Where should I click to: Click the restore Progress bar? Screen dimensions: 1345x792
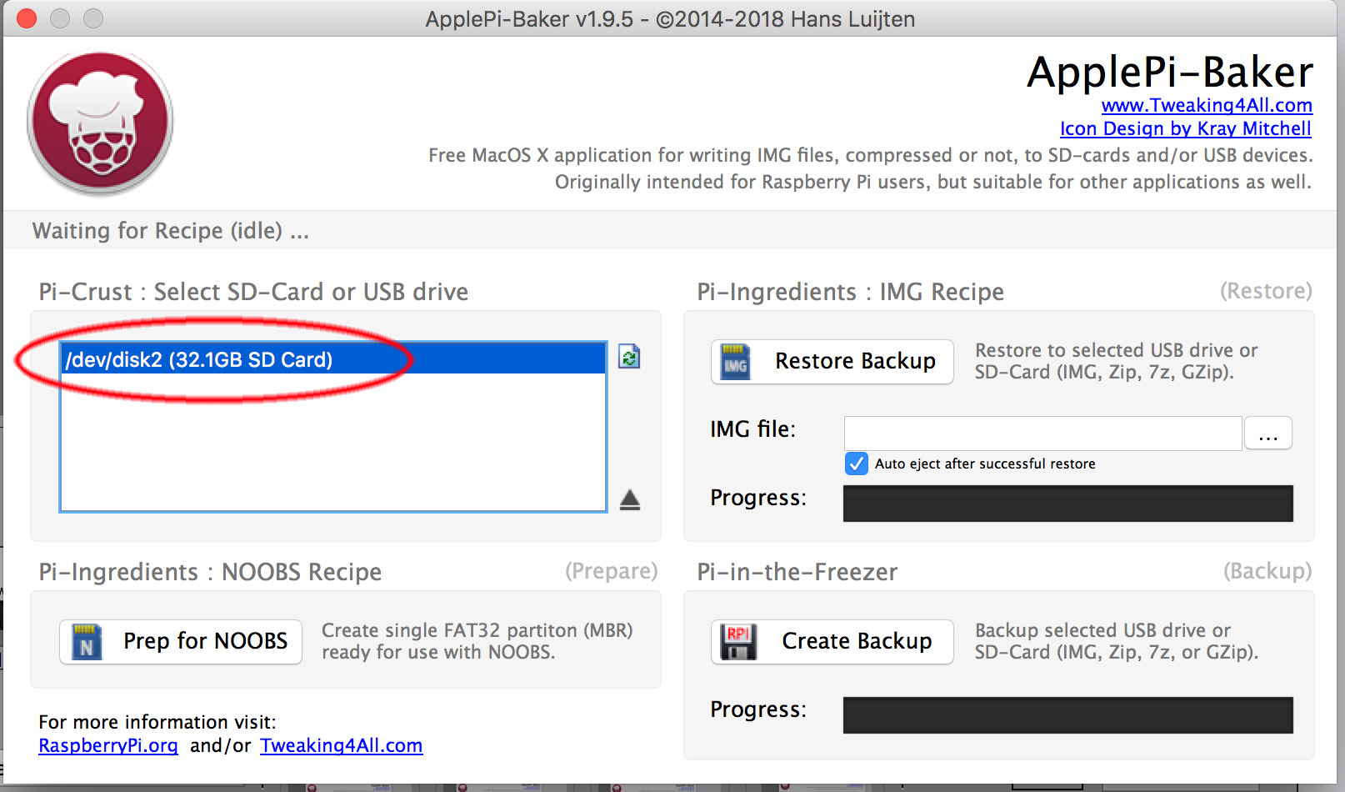[x=1067, y=504]
